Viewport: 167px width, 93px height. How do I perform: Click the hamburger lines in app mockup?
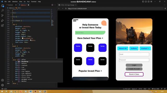coord(76,20)
